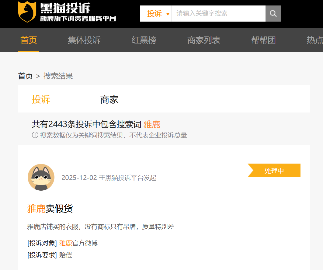This screenshot has width=323, height=270.
Task: Open the 商家列表 navigation tab
Action: point(203,40)
